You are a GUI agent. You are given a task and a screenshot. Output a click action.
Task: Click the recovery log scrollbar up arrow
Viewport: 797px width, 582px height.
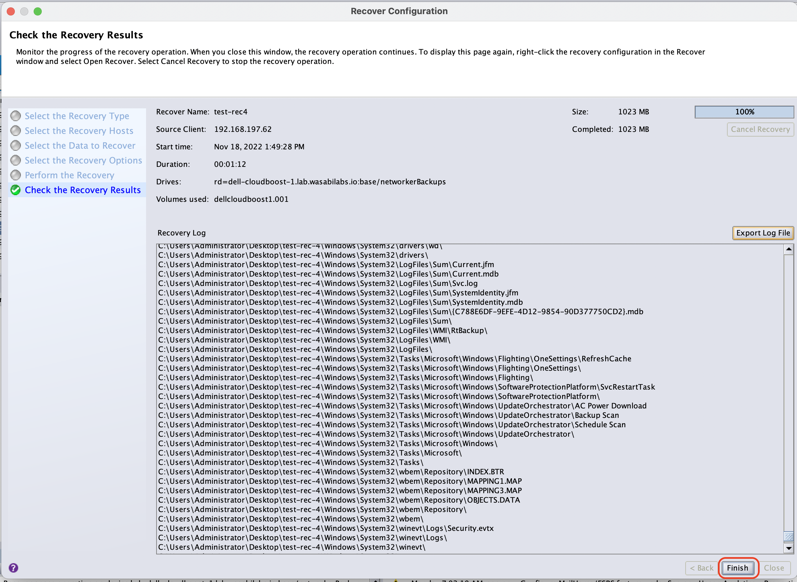[789, 249]
